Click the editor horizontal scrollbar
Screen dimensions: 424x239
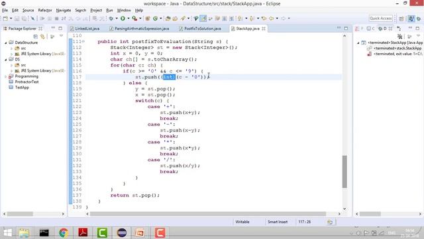coord(207,214)
